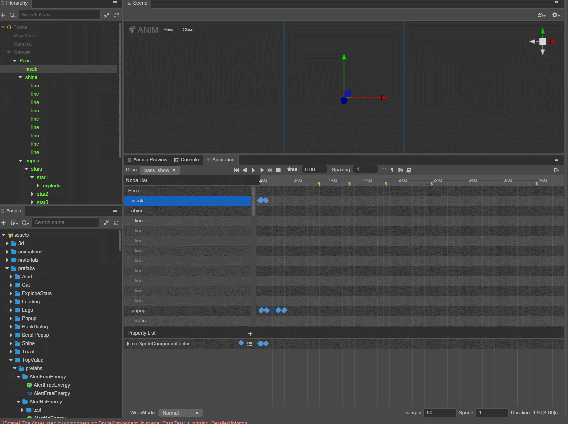The width and height of the screenshot is (568, 424).
Task: Play the pass_show animation clip
Action: click(x=253, y=170)
